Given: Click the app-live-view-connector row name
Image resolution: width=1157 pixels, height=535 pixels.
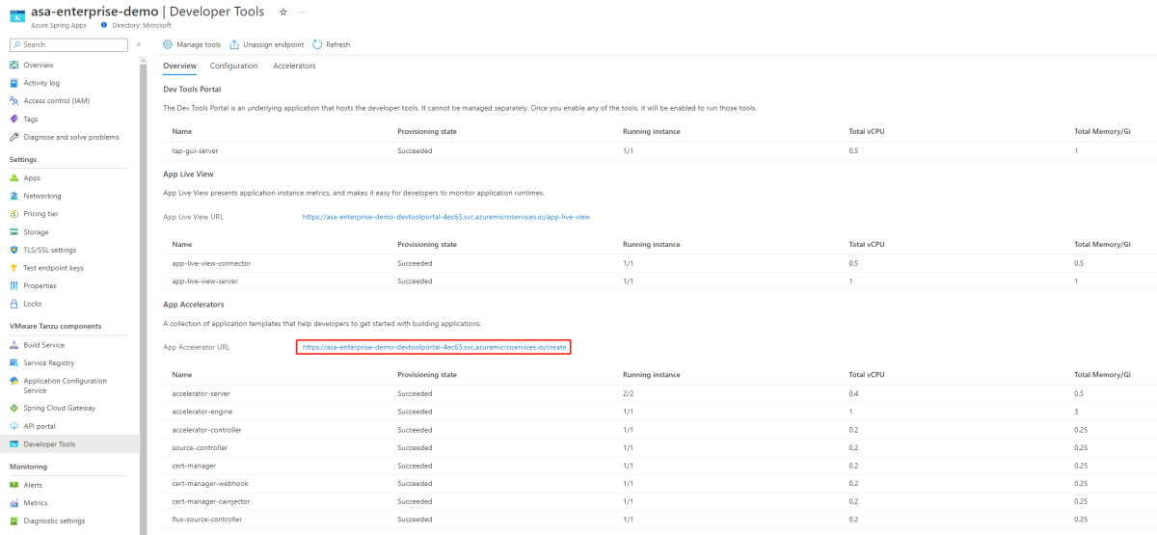Looking at the screenshot, I should pyautogui.click(x=211, y=263).
